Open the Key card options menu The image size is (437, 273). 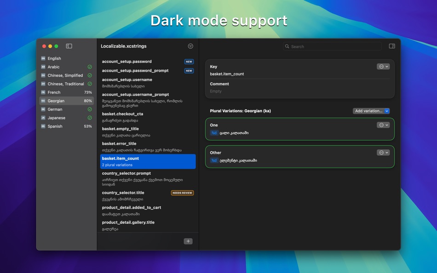[383, 67]
